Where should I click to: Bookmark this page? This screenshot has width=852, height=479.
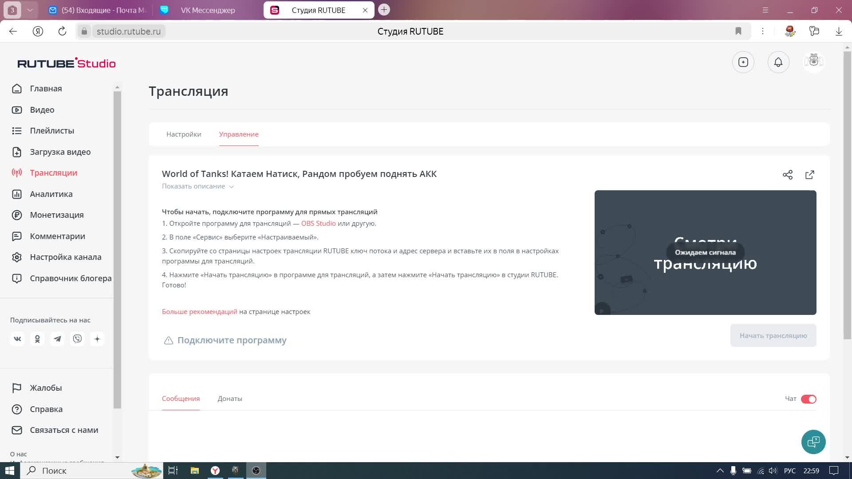point(738,31)
